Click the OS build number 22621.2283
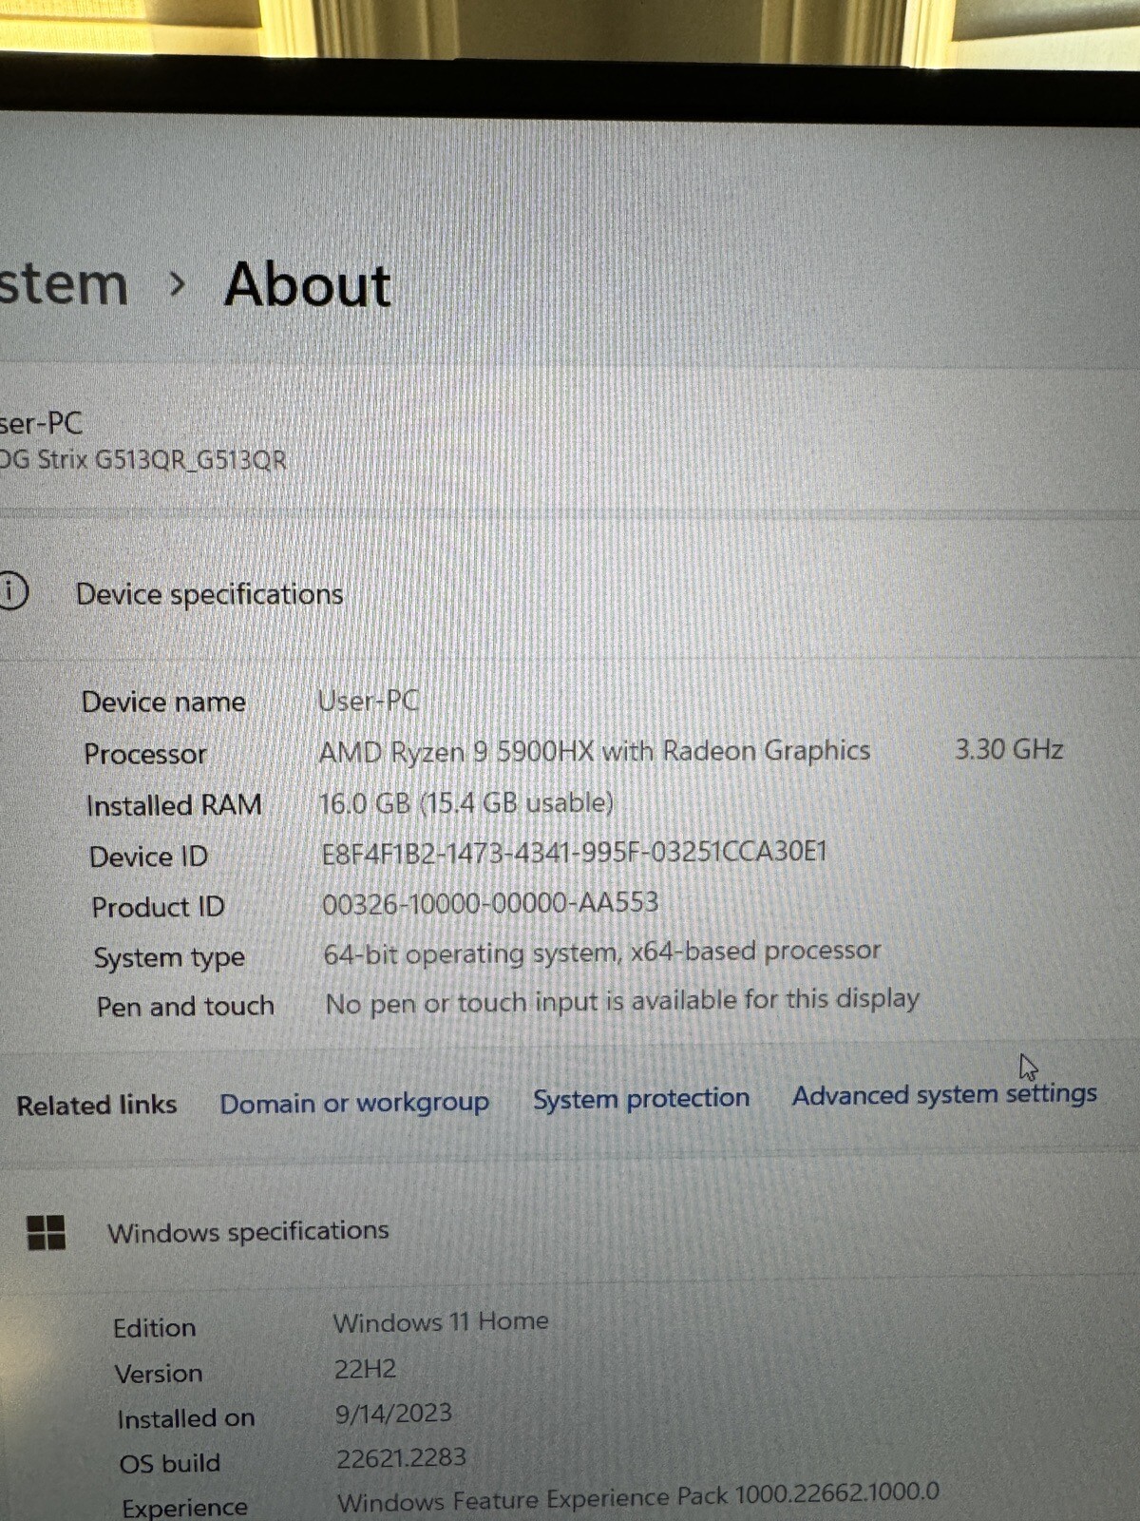The width and height of the screenshot is (1140, 1521). pyautogui.click(x=401, y=1457)
